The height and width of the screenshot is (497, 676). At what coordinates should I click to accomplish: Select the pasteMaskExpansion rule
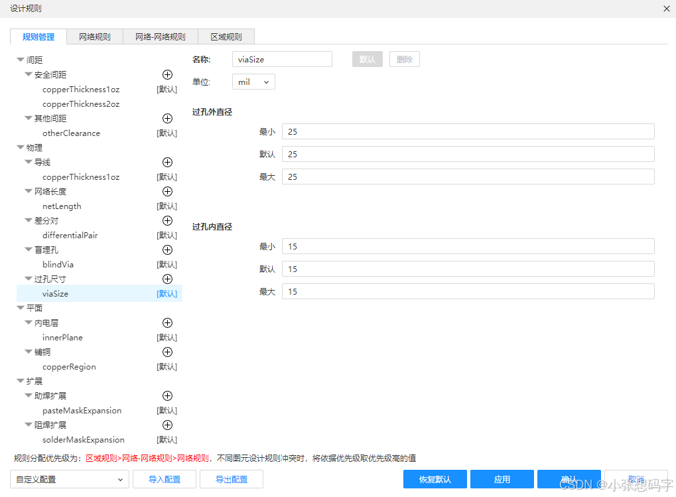click(82, 411)
